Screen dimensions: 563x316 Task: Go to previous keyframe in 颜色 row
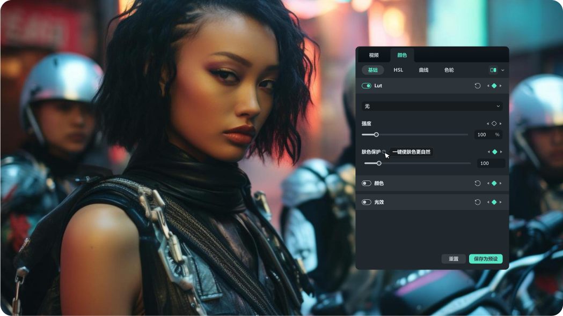tap(488, 183)
